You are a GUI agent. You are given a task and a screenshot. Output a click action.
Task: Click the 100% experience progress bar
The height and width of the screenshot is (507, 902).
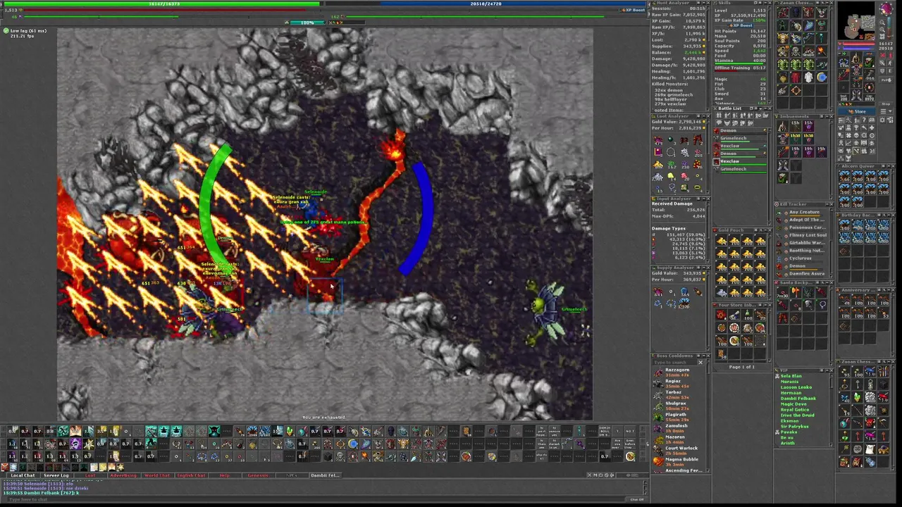tap(307, 23)
